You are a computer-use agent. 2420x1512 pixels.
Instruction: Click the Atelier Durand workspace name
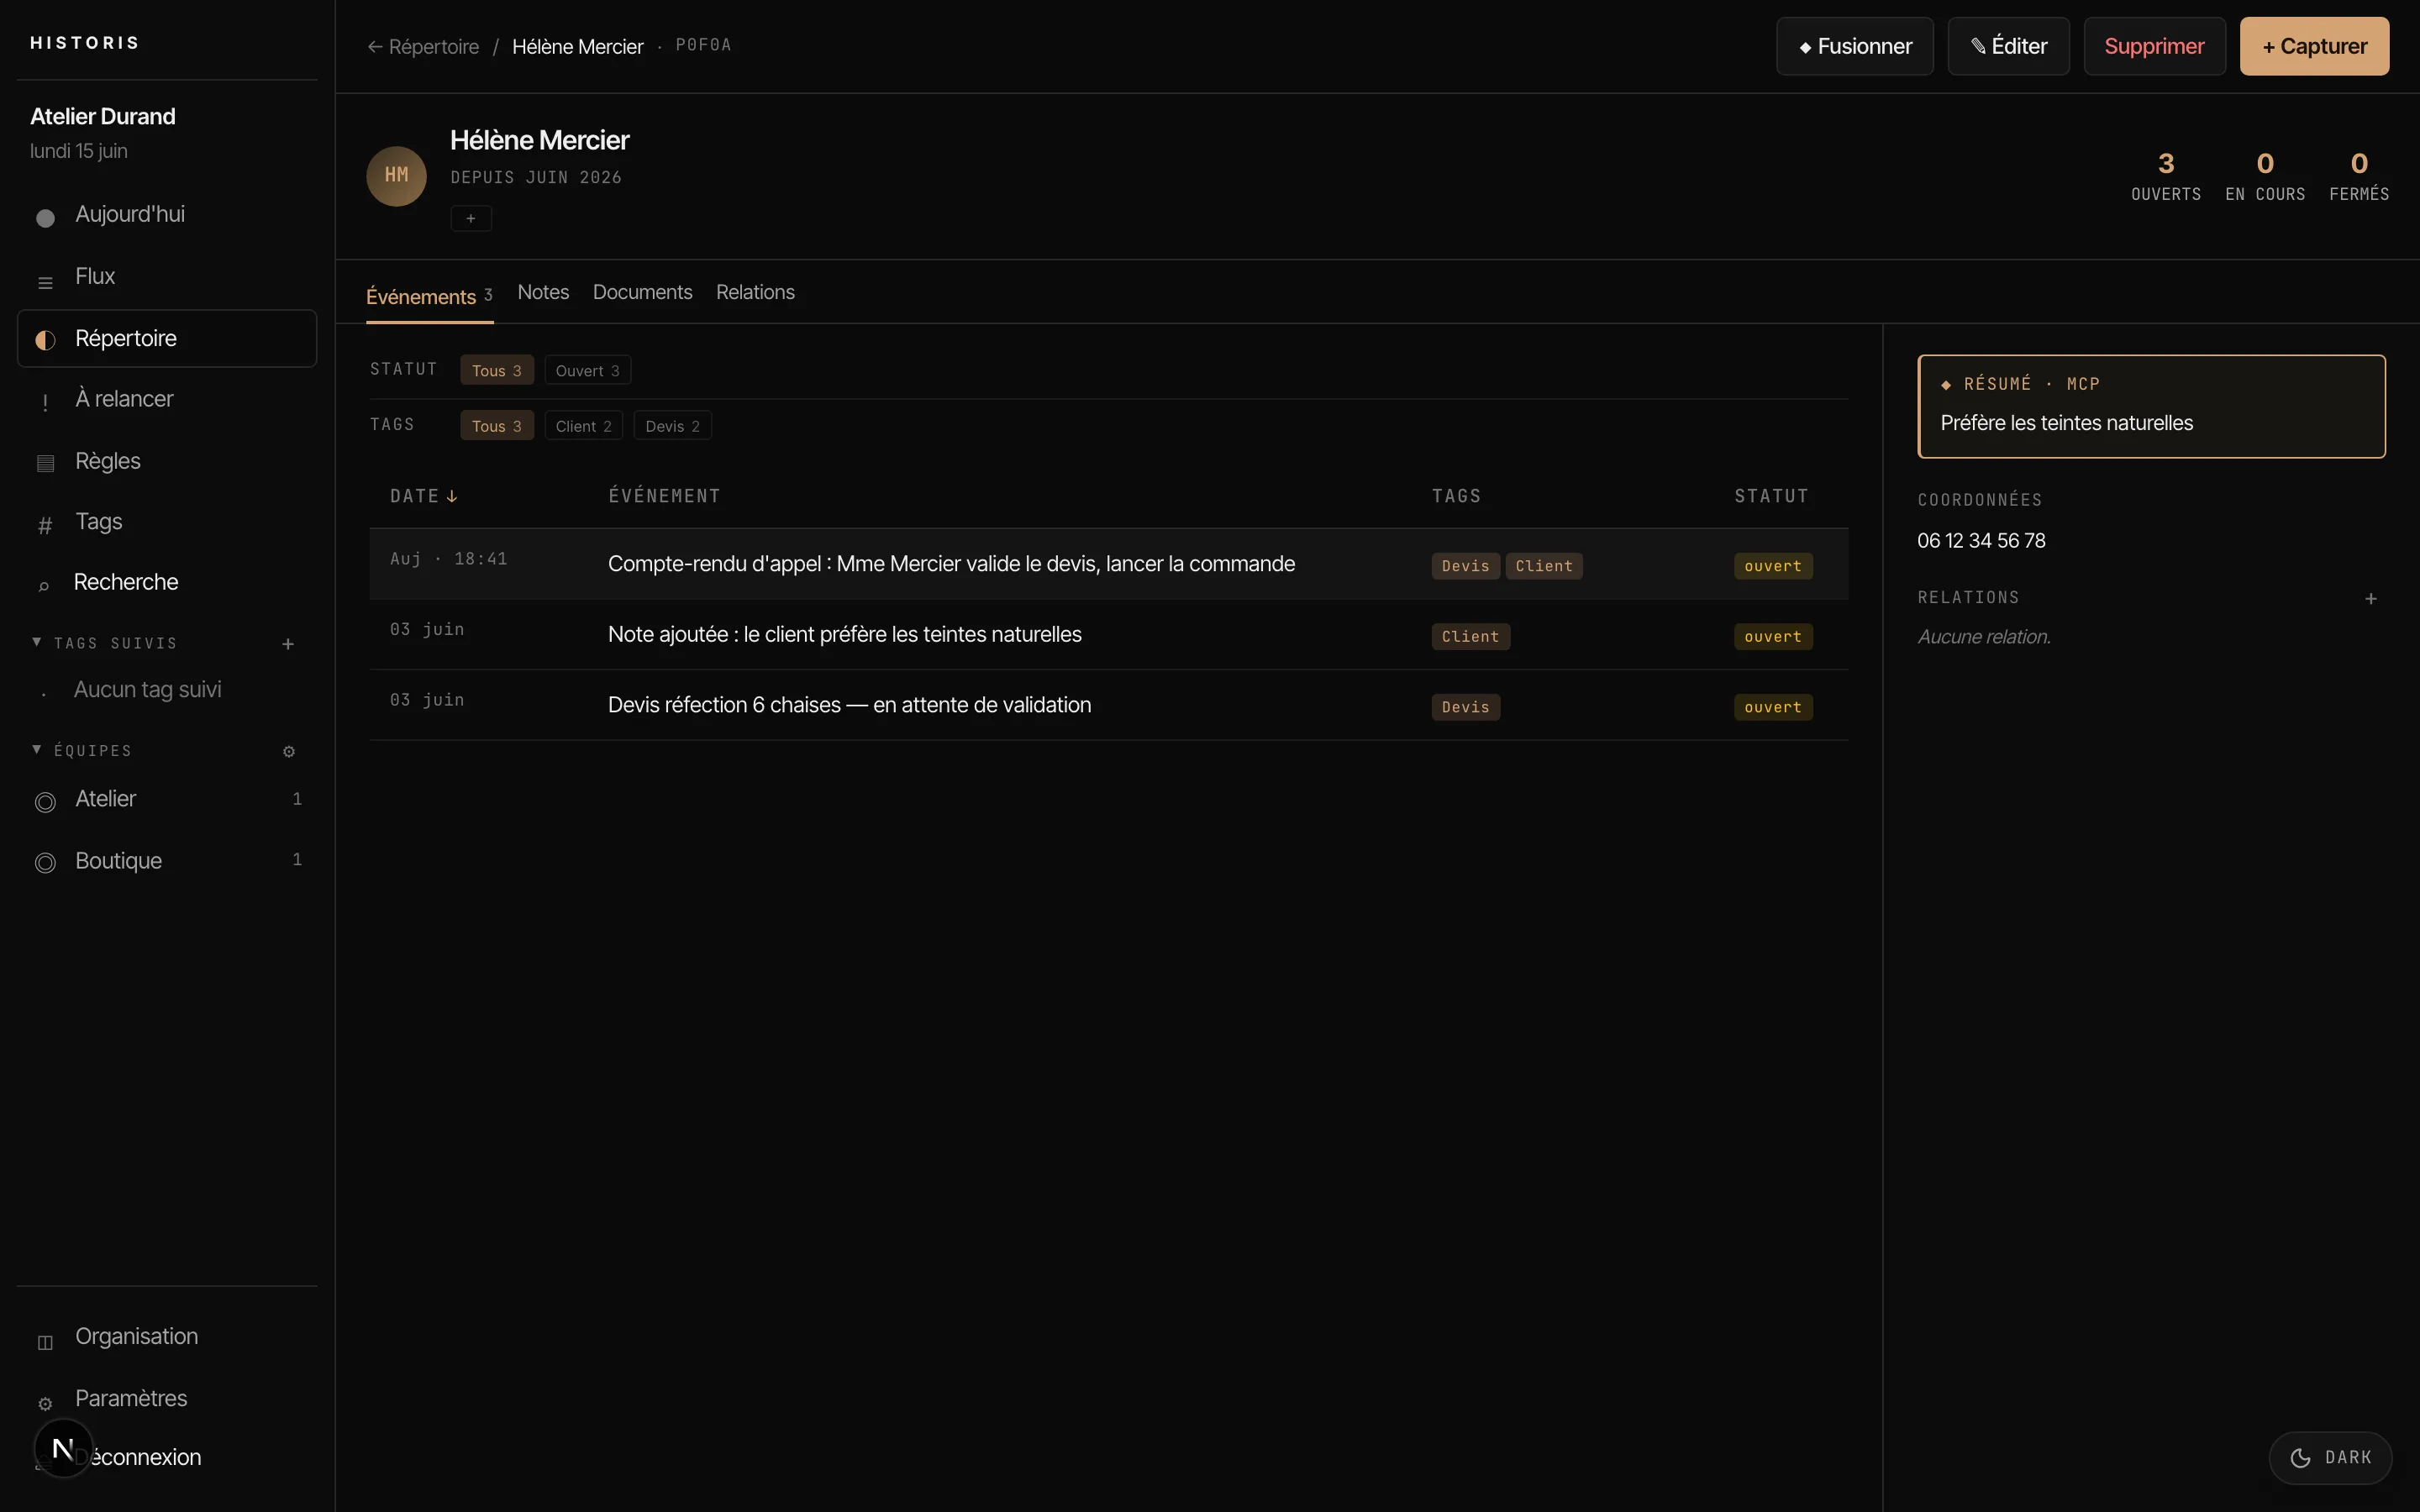pyautogui.click(x=103, y=117)
